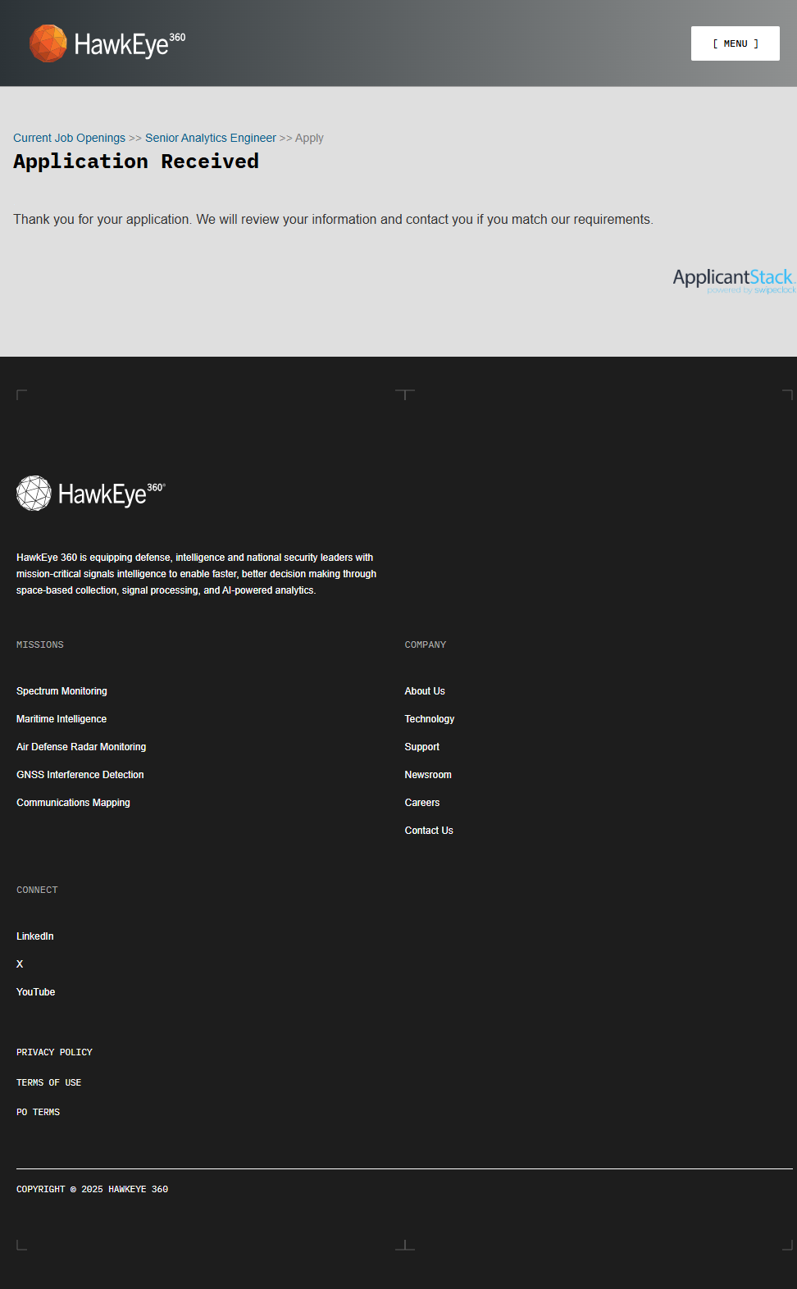This screenshot has width=797, height=1289.
Task: Select Air Defense Radar Monitoring link
Action: 81,747
